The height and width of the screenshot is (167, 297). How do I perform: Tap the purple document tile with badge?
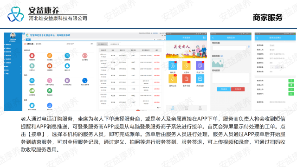click(200, 66)
